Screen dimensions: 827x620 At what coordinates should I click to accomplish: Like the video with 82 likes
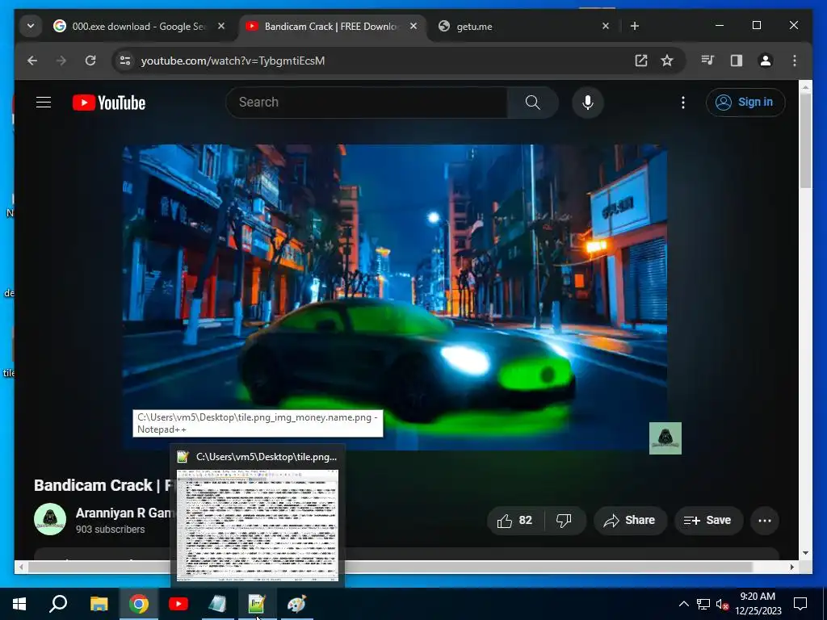516,521
